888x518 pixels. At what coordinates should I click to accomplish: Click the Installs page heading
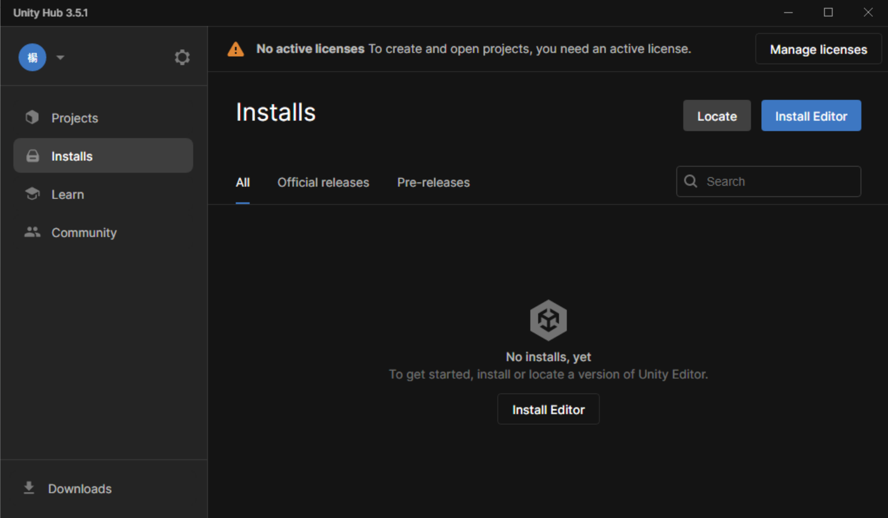[276, 112]
